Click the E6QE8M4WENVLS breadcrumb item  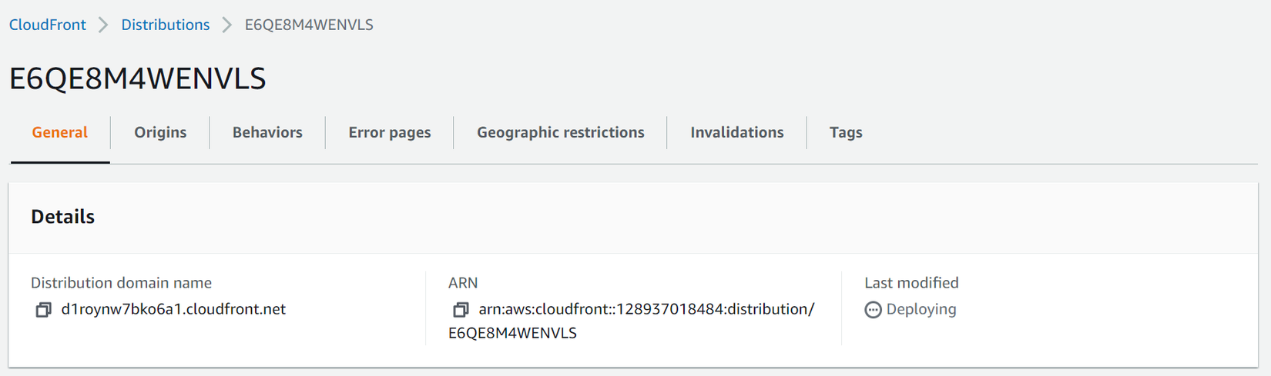309,25
